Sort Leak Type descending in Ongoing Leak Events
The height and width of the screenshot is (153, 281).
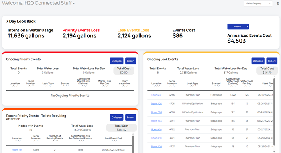(195, 86)
